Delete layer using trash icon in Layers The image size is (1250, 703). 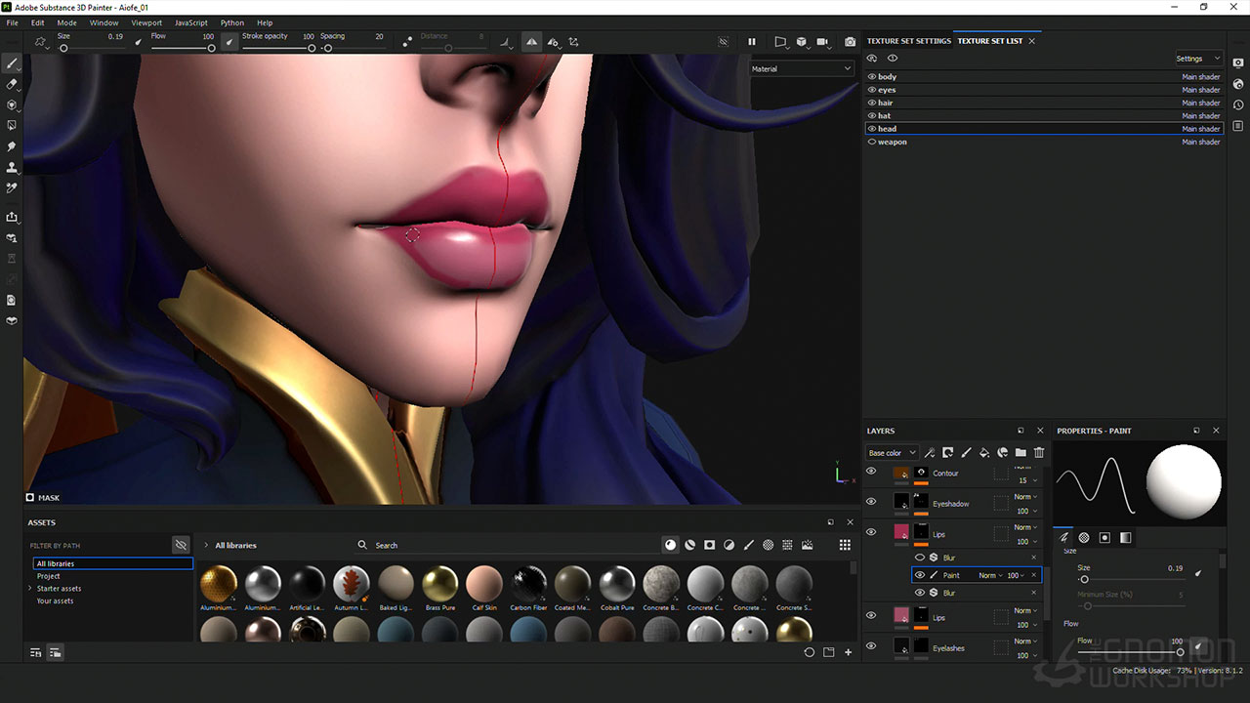coord(1039,452)
